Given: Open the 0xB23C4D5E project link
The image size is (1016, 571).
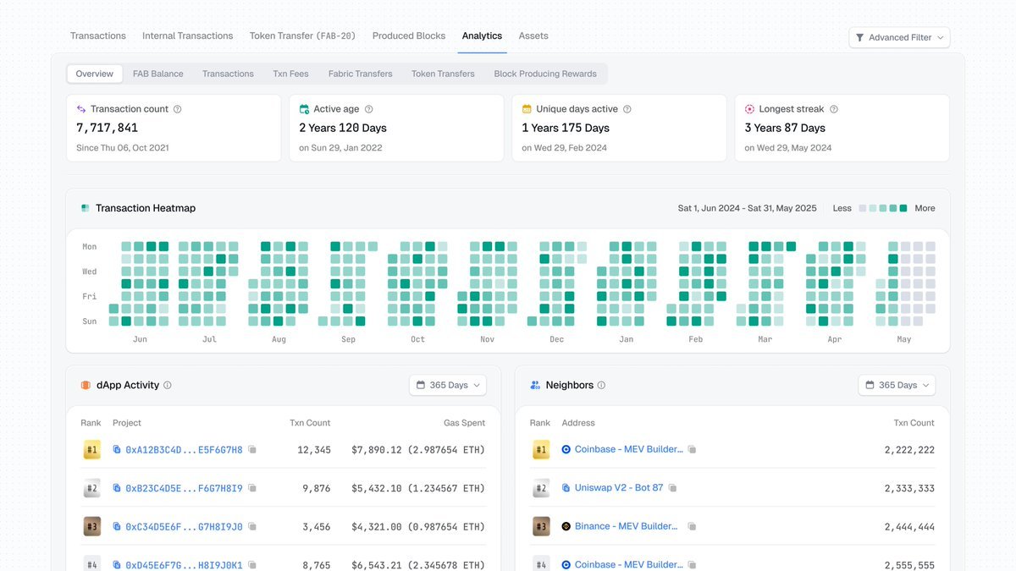Looking at the screenshot, I should pyautogui.click(x=184, y=488).
